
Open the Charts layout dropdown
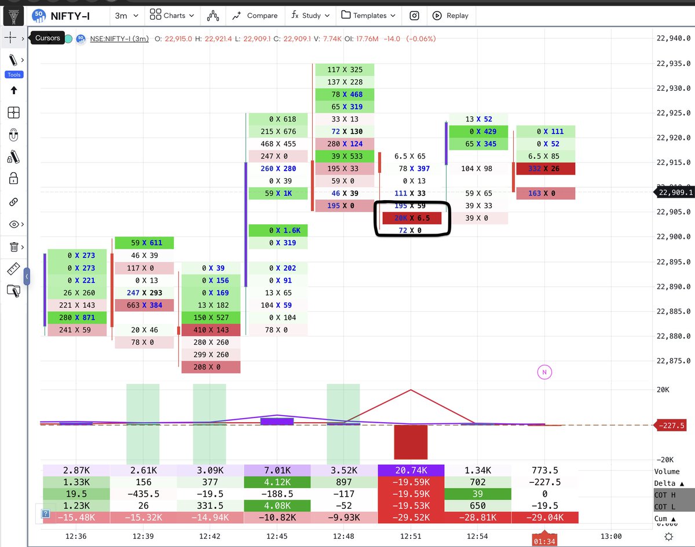tap(171, 16)
